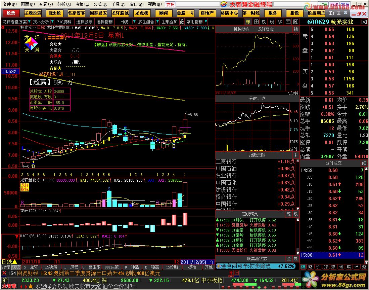Open the 帮助(H) menu
This screenshot has height=290, width=369.
point(154,4)
